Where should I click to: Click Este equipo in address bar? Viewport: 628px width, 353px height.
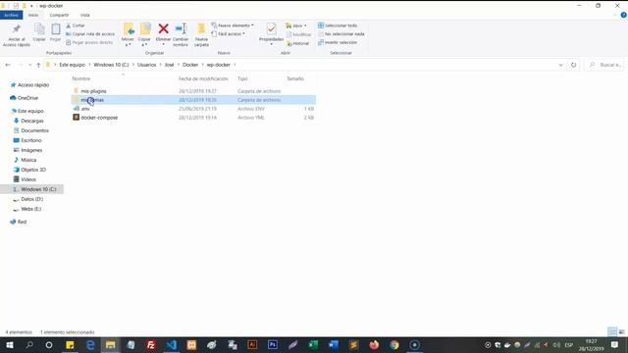(72, 65)
